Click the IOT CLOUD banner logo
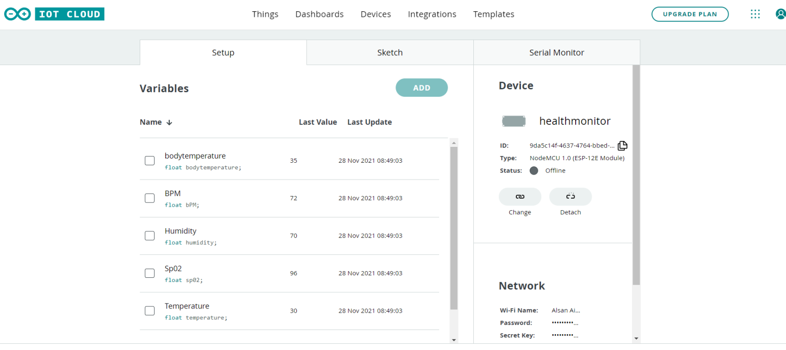786x350 pixels. [x=70, y=14]
